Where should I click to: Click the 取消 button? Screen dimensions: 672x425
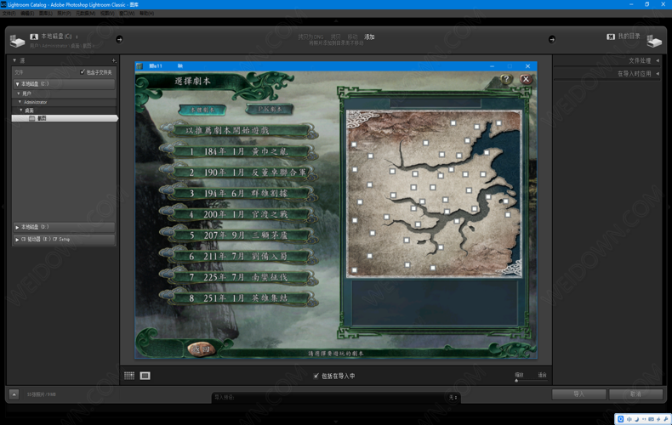point(635,394)
